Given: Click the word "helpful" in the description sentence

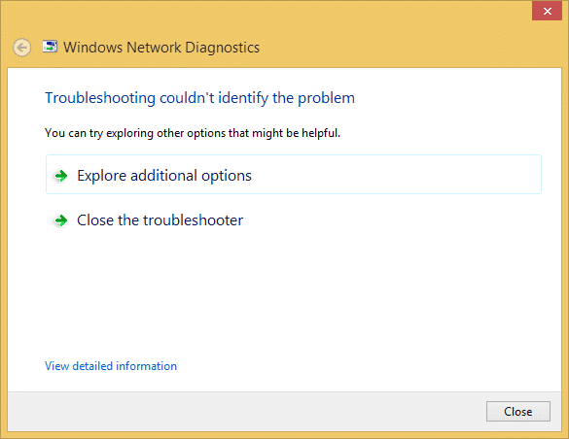Looking at the screenshot, I should coord(321,133).
